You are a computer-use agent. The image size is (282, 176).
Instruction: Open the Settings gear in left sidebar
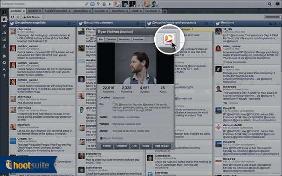click(x=4, y=63)
